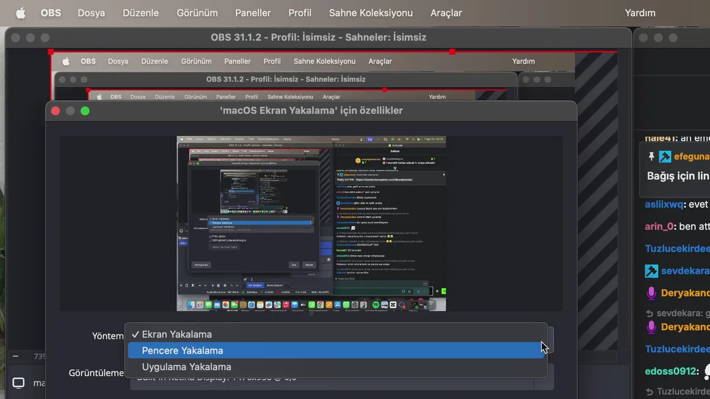
Task: Open the Araçlar menu
Action: (x=446, y=13)
